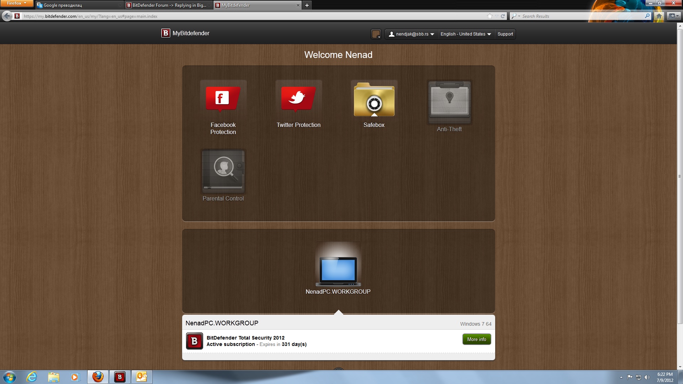Open Facebook Protection module
The width and height of the screenshot is (683, 384).
223,99
